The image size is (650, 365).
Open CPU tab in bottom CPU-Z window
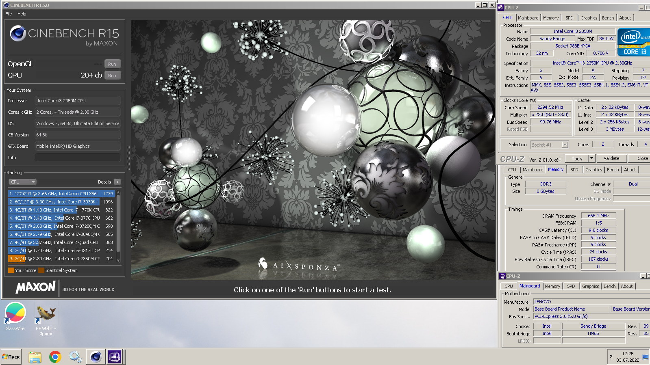coord(509,286)
